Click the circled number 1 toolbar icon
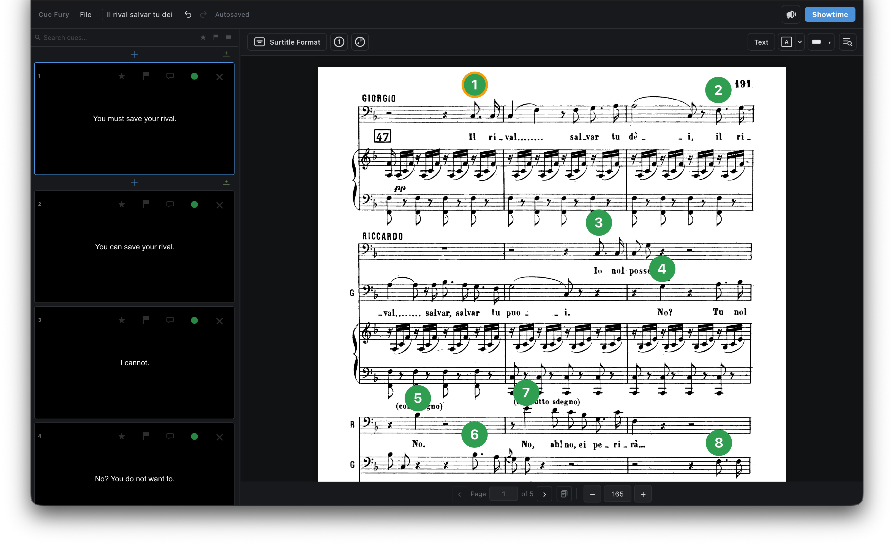Image resolution: width=894 pixels, height=546 pixels. 339,42
